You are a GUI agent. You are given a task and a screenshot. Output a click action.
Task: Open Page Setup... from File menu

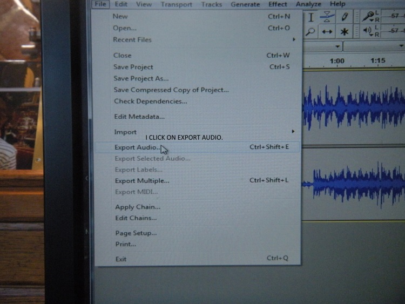pos(198,233)
